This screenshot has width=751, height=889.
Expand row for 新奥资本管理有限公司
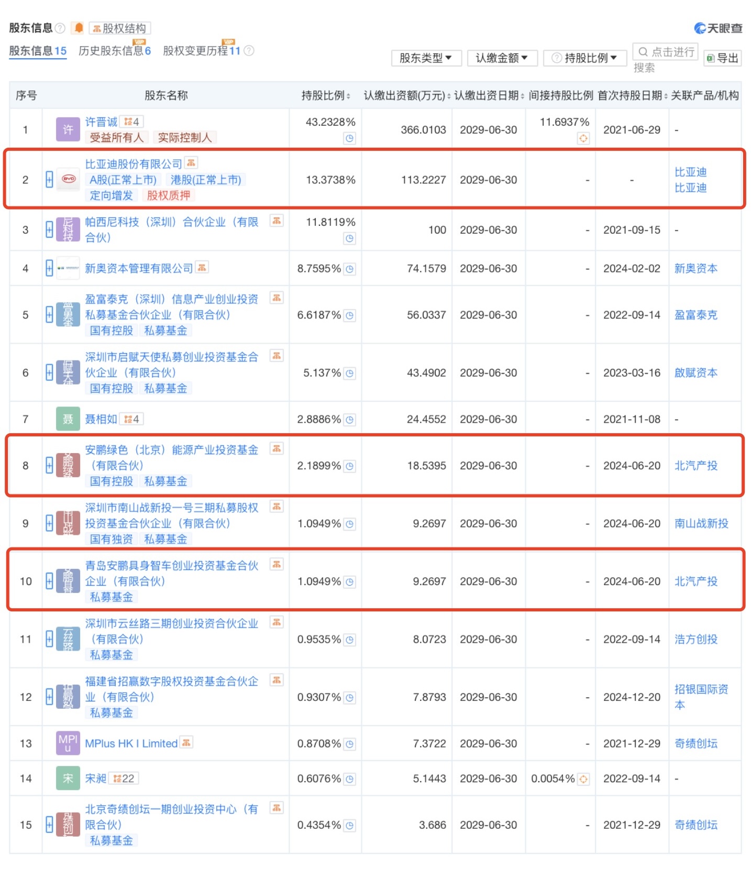[49, 268]
